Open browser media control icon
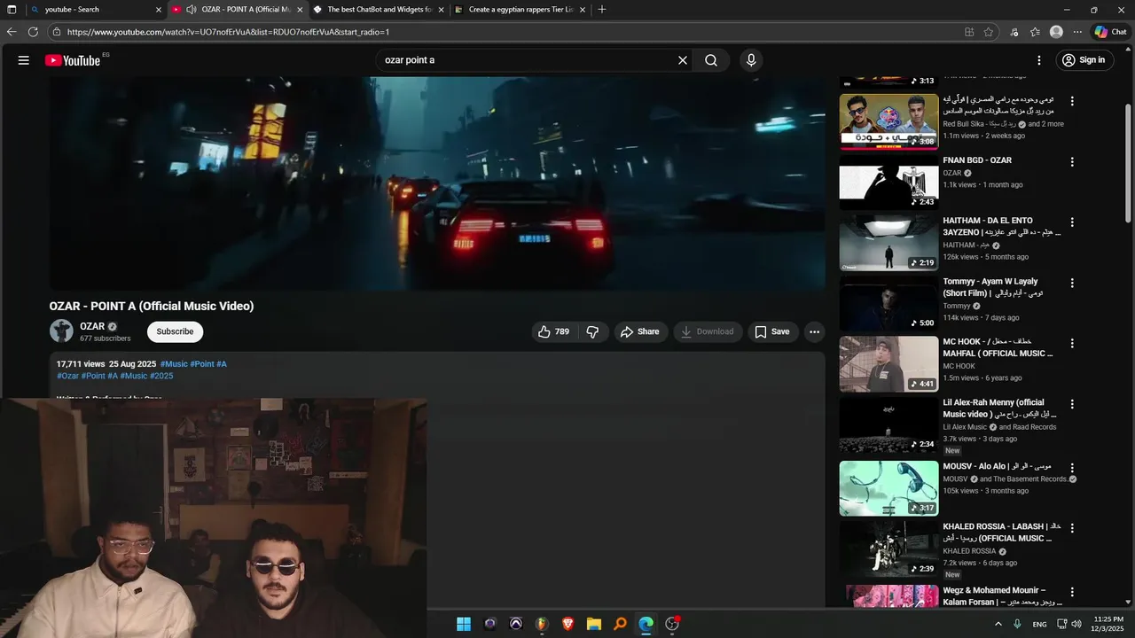Image resolution: width=1135 pixels, height=638 pixels. click(1014, 32)
